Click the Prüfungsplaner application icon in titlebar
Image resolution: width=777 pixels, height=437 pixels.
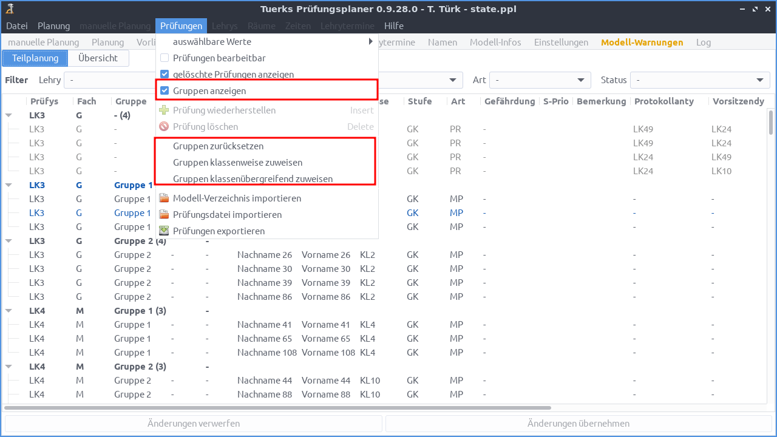click(8, 8)
